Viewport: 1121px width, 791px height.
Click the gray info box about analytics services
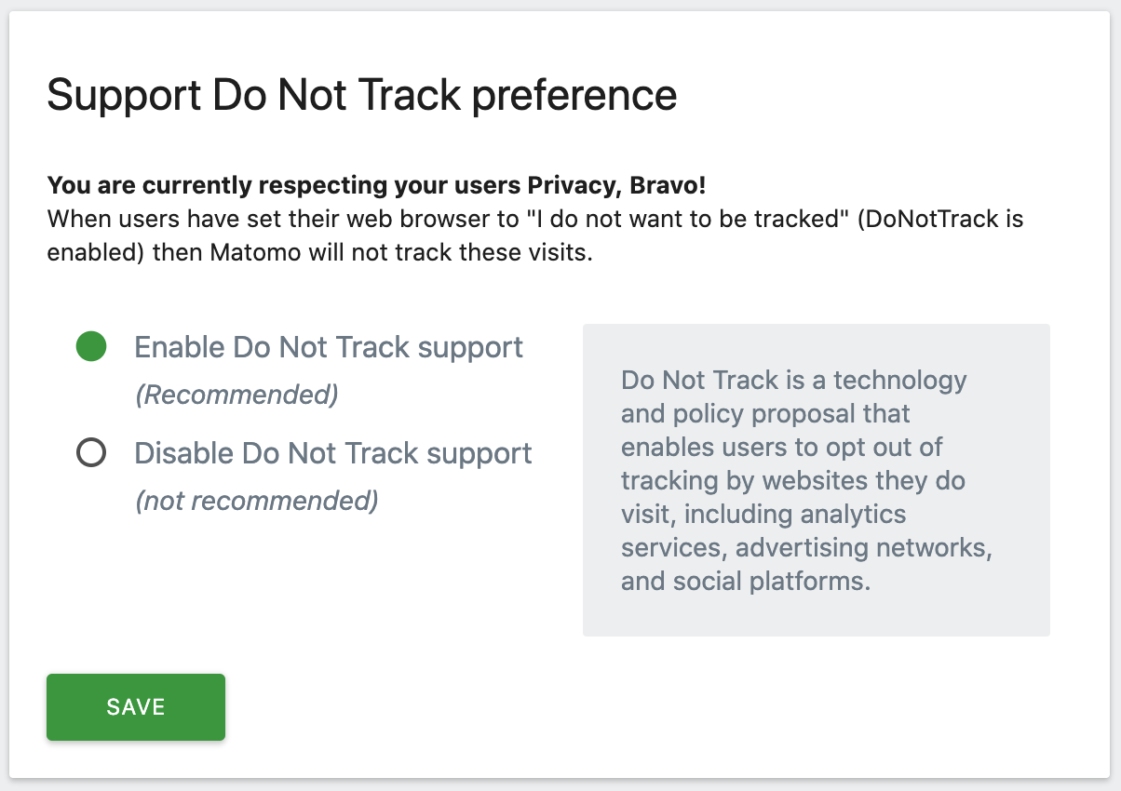[816, 479]
